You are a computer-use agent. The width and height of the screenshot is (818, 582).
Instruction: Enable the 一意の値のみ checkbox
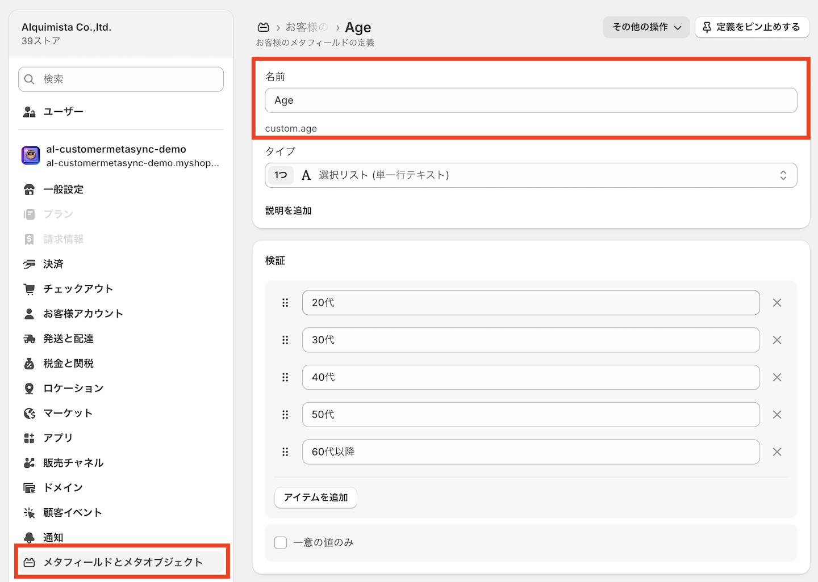coord(281,543)
